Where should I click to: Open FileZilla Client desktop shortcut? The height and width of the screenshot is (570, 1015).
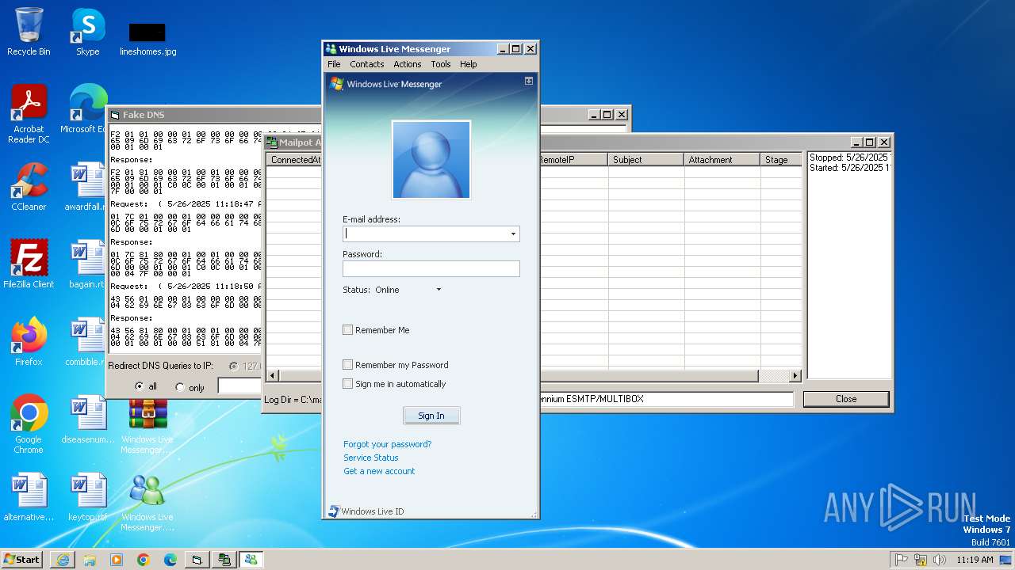(29, 264)
